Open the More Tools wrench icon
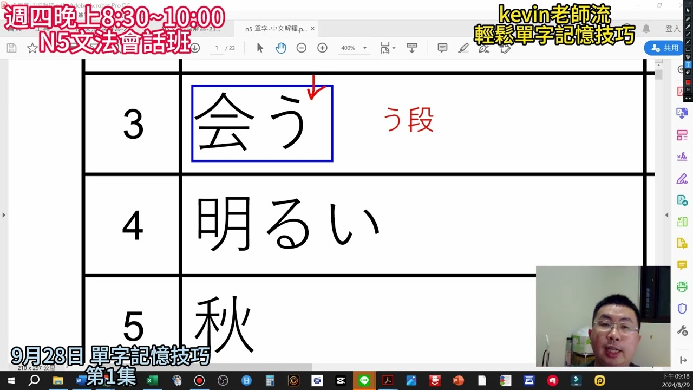 tap(682, 330)
